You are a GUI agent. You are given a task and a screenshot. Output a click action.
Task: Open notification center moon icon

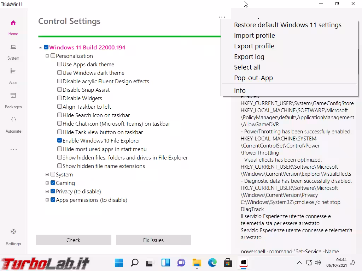point(352,263)
